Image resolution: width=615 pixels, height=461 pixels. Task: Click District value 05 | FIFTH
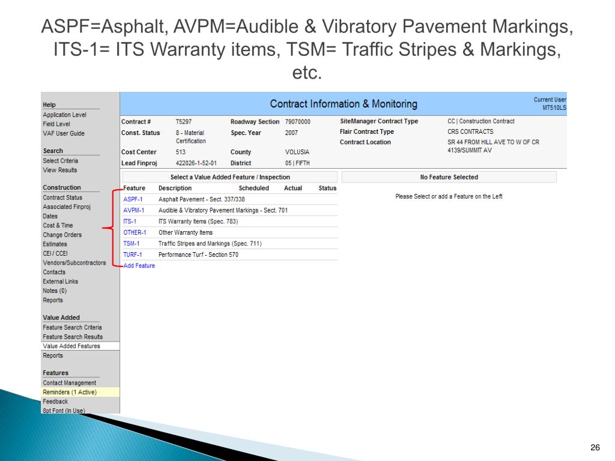point(297,163)
